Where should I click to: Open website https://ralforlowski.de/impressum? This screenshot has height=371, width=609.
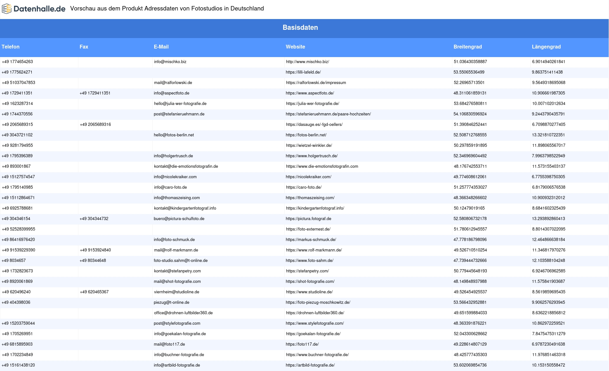pos(316,83)
